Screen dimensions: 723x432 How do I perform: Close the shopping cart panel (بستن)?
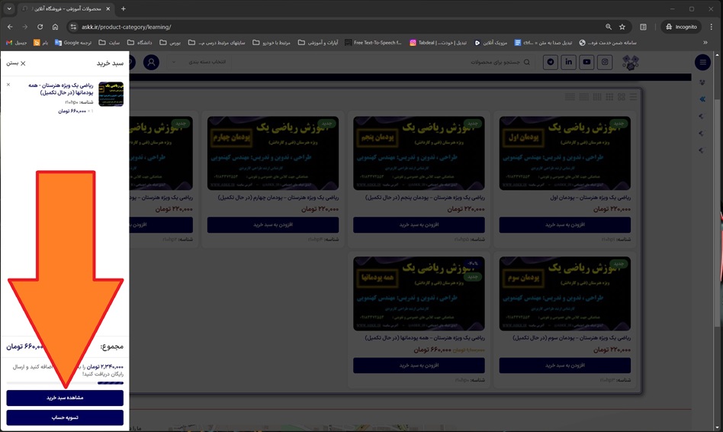[x=18, y=63]
